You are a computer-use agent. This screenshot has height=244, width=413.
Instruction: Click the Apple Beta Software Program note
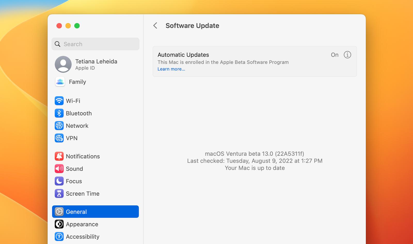(223, 62)
